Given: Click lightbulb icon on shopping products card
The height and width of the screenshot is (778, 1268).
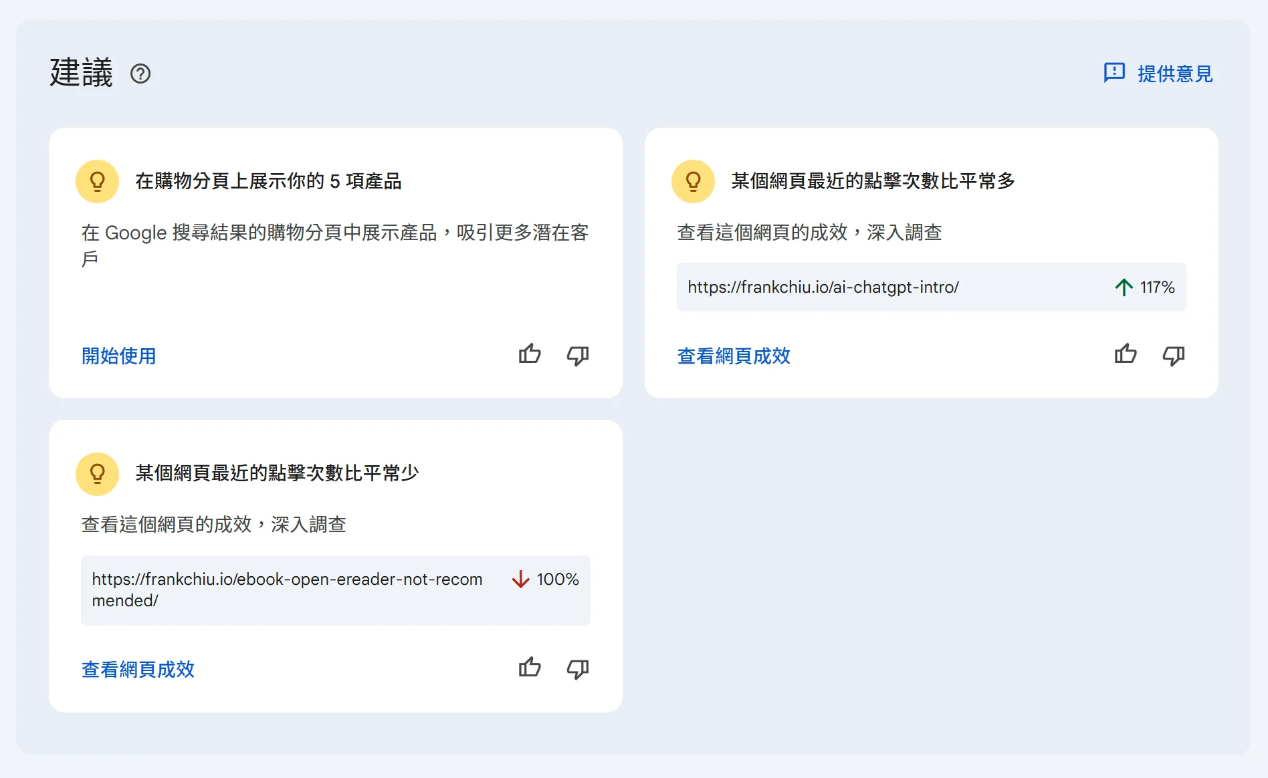Looking at the screenshot, I should (98, 181).
